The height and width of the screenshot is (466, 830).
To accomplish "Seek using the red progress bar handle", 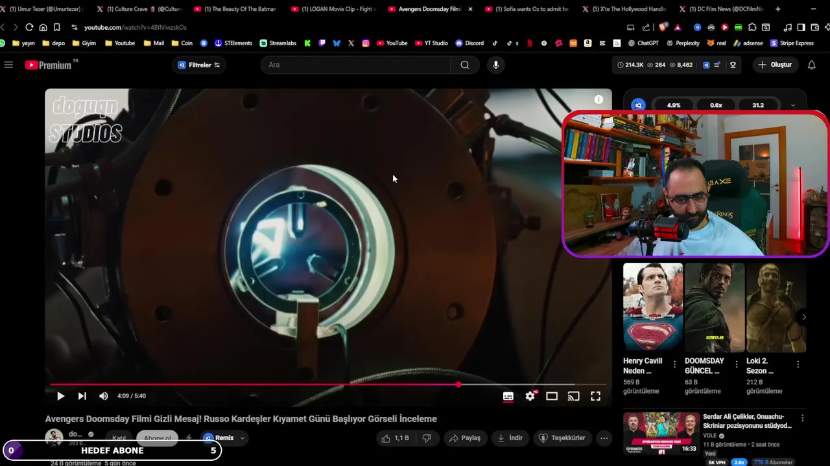I will pos(458,384).
